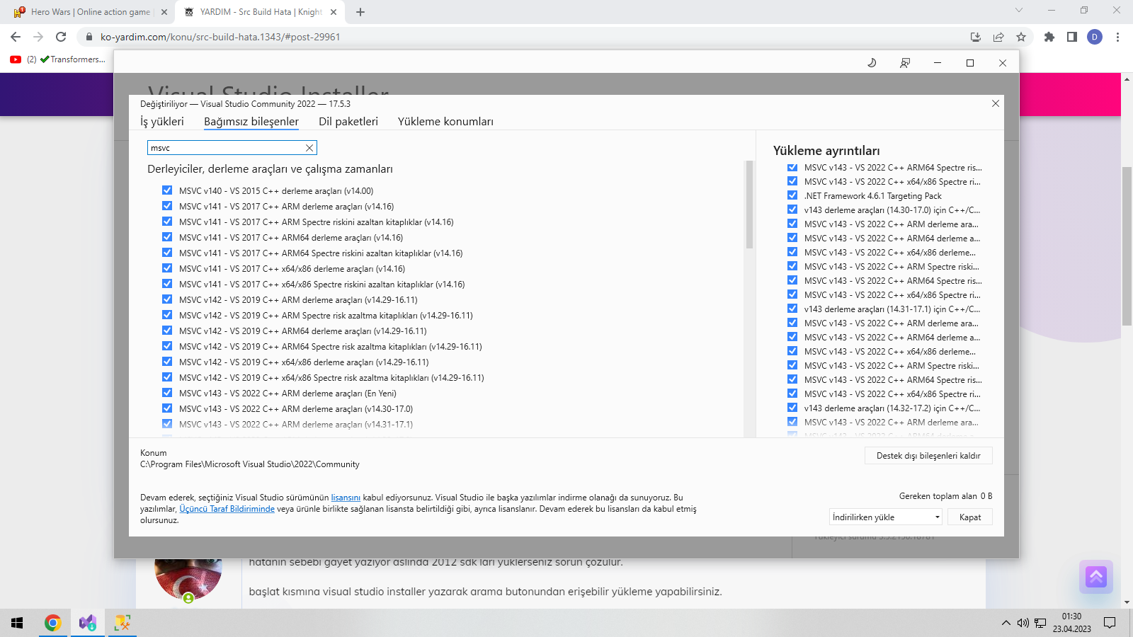Open network icon in system tray
This screenshot has width=1133, height=637.
click(1040, 623)
